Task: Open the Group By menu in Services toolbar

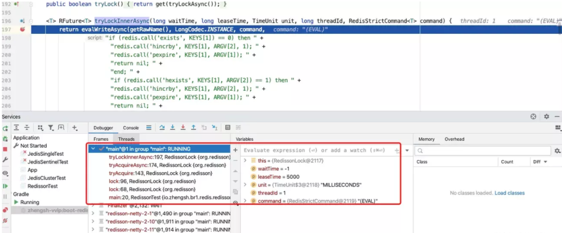Action: pyautogui.click(x=40, y=128)
